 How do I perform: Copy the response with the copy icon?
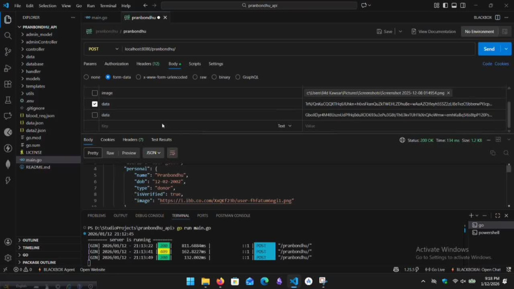[493, 153]
